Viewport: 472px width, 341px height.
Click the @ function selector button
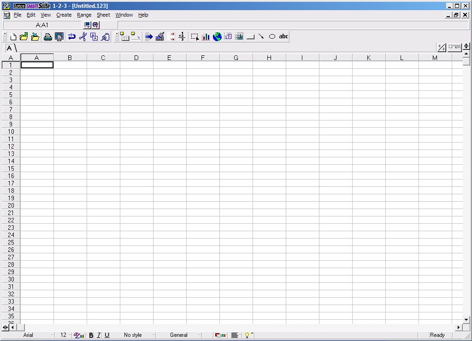[x=95, y=25]
